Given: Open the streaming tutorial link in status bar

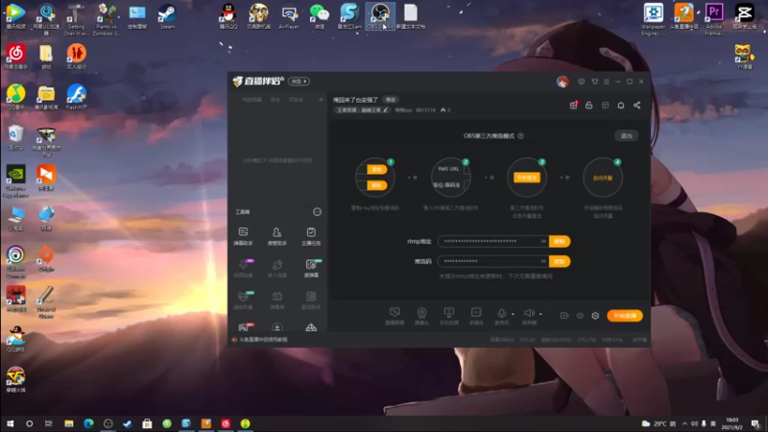Looking at the screenshot, I should click(263, 340).
